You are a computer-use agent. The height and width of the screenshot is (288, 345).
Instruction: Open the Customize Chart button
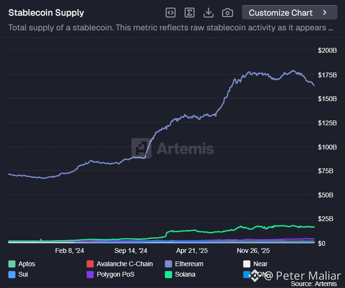pos(289,12)
